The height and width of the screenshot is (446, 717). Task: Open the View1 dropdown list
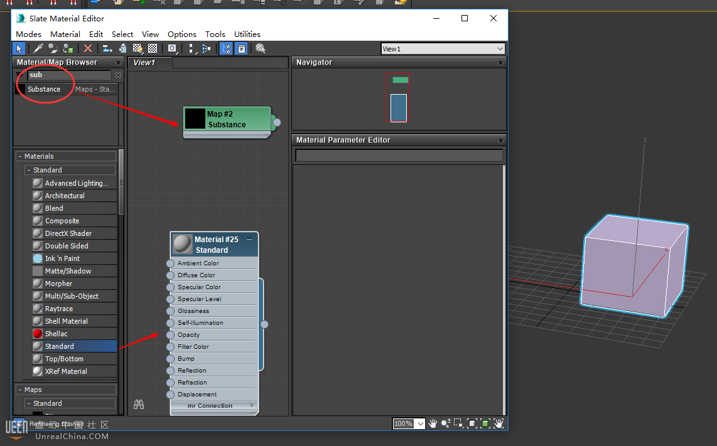pos(500,49)
